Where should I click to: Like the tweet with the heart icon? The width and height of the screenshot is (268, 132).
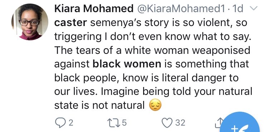[x=167, y=123]
